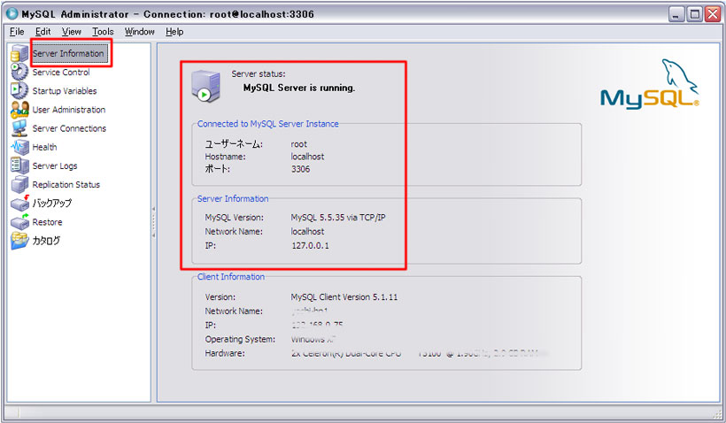Click the 'Server status:' label
The width and height of the screenshot is (726, 423).
pyautogui.click(x=259, y=73)
